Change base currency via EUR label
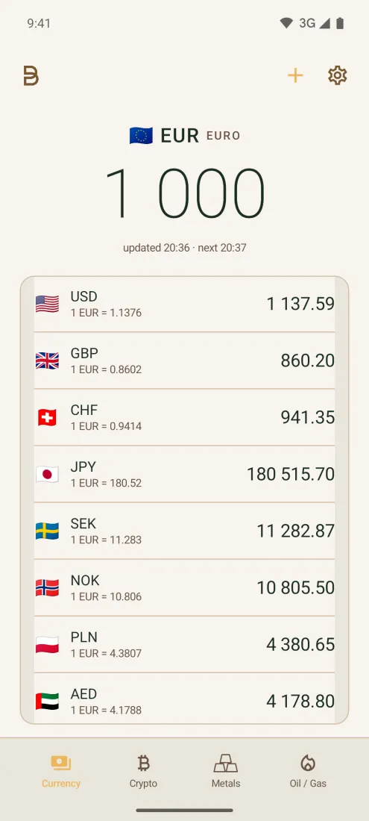 [x=179, y=136]
